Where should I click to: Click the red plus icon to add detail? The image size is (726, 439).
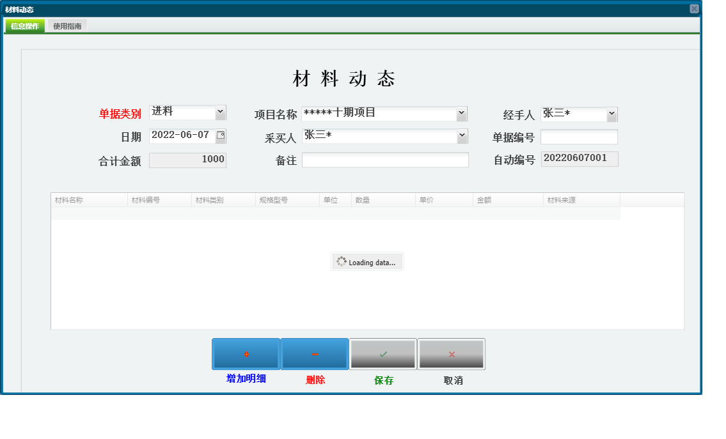coord(246,353)
